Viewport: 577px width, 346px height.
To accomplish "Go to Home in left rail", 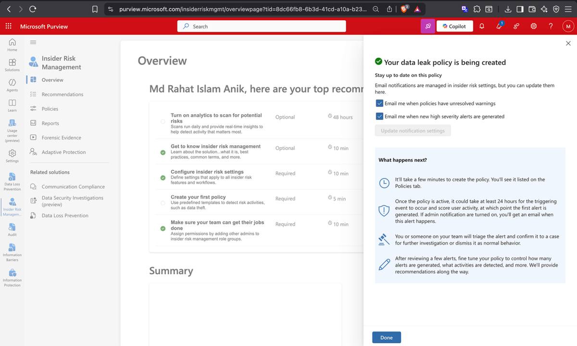I will [x=12, y=45].
